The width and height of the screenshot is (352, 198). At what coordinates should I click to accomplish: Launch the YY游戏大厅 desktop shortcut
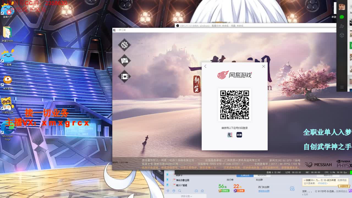click(x=7, y=105)
